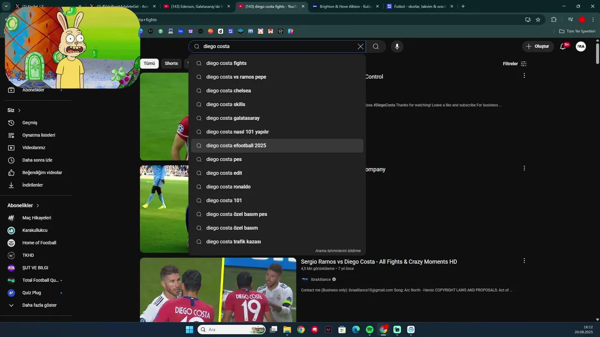Viewport: 600px width, 337px height.
Task: Open Chrome extensions puzzle icon
Action: click(x=554, y=20)
